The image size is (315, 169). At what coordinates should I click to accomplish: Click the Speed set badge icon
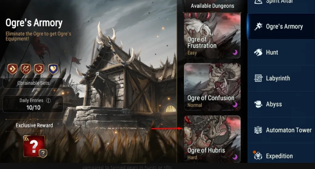[x=12, y=69]
